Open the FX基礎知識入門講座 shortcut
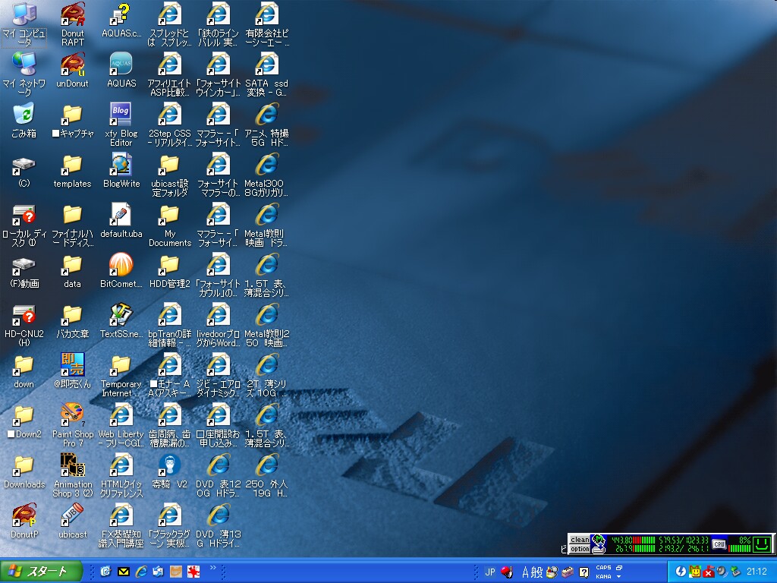Viewport: 777px width, 583px height. click(121, 525)
